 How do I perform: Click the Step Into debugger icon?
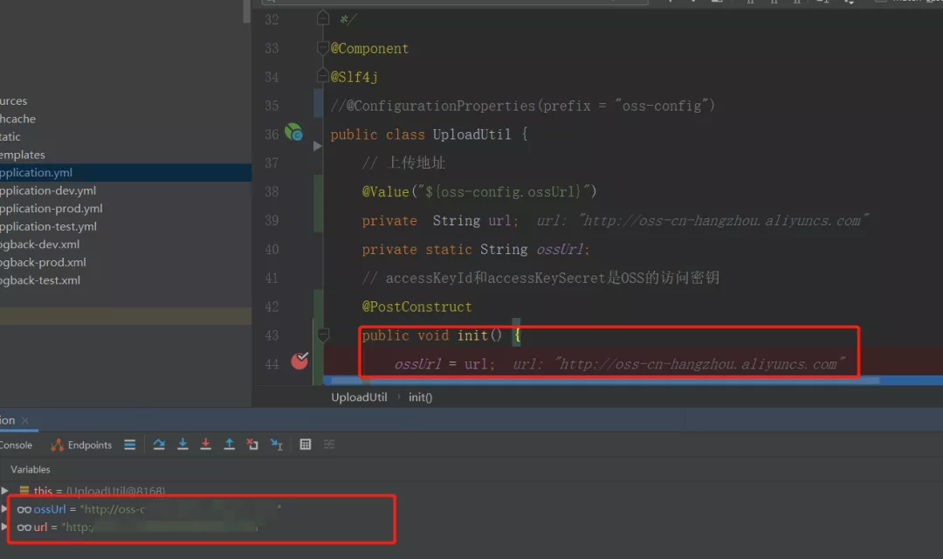tap(182, 444)
